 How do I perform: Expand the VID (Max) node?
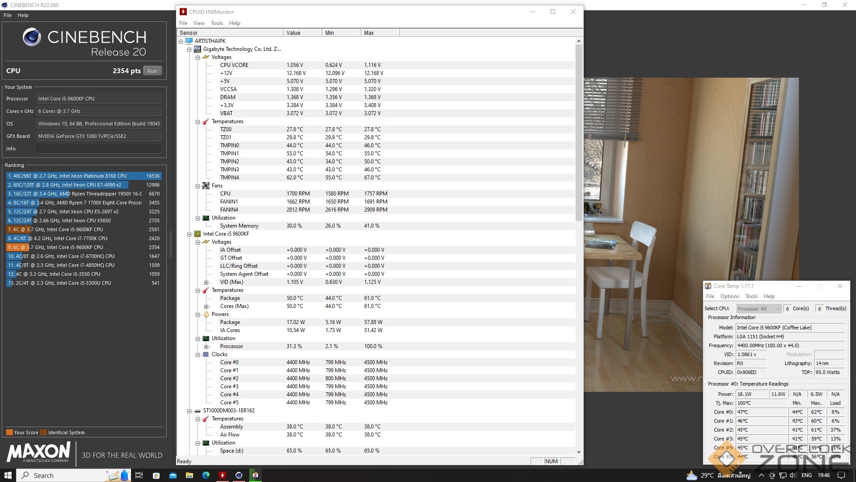click(206, 283)
